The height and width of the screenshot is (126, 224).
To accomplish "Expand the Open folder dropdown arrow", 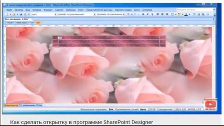I will point(17,14).
